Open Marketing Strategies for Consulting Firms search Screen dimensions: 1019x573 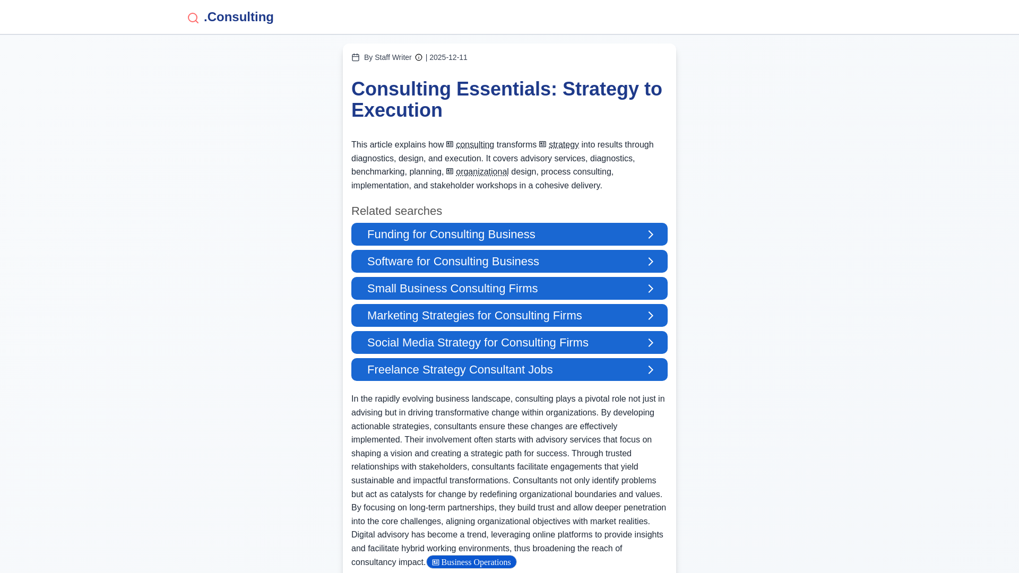[x=509, y=316]
